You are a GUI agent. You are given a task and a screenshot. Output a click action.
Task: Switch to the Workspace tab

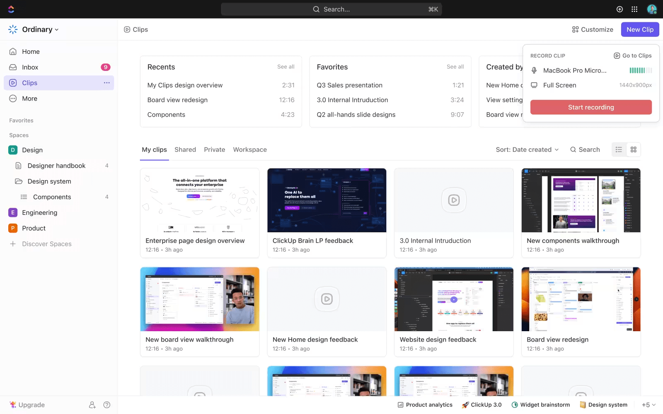(x=250, y=149)
